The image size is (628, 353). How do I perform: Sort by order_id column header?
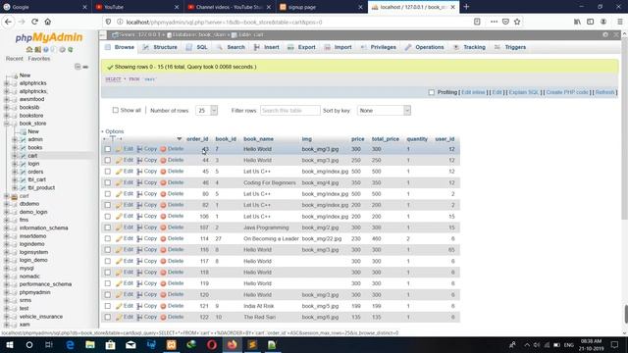click(197, 139)
